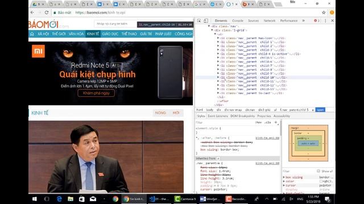The height and width of the screenshot is (204, 364).
Task: Open the Accessibility pane
Action: (x=282, y=116)
